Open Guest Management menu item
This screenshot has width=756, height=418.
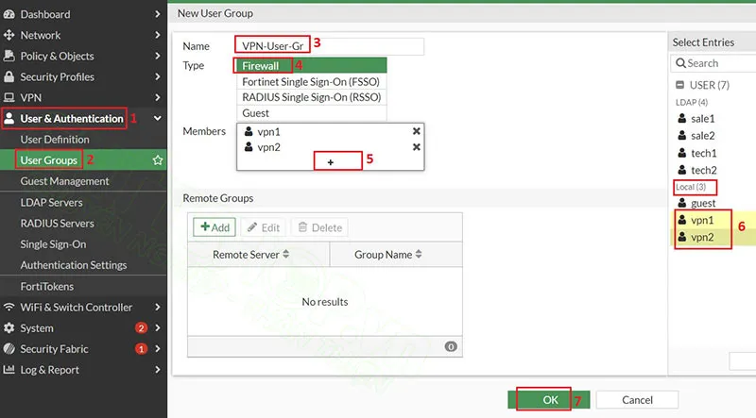[64, 181]
